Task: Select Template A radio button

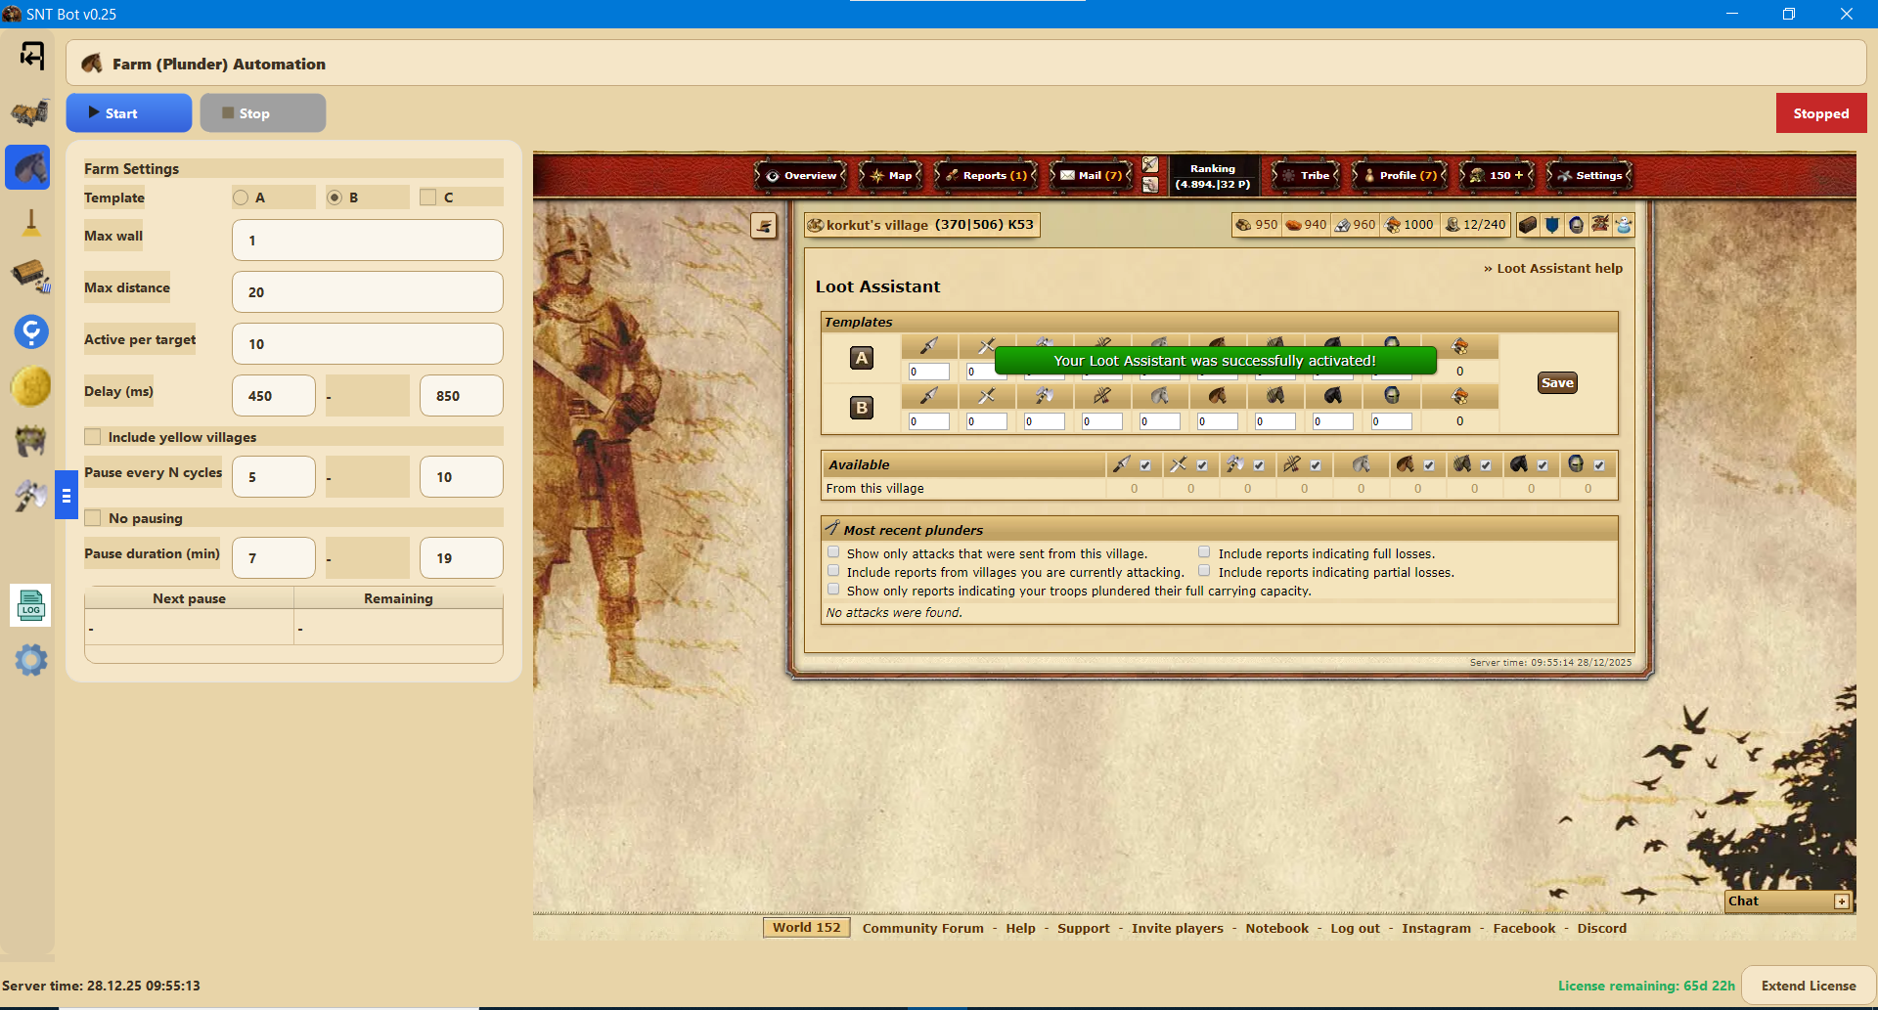Action: tap(241, 198)
